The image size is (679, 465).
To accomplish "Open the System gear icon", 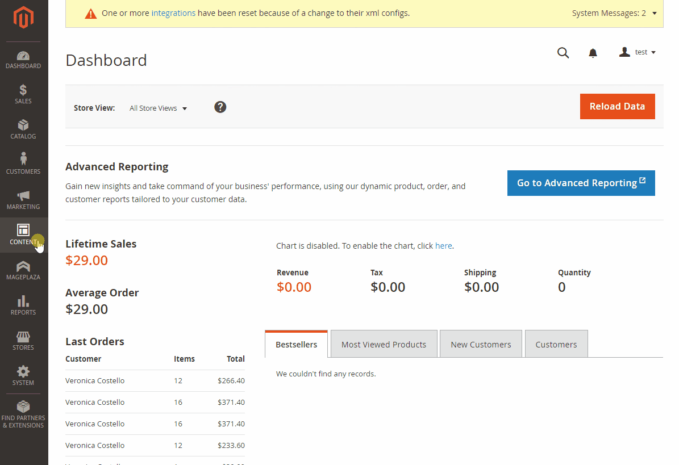I will pos(23,372).
